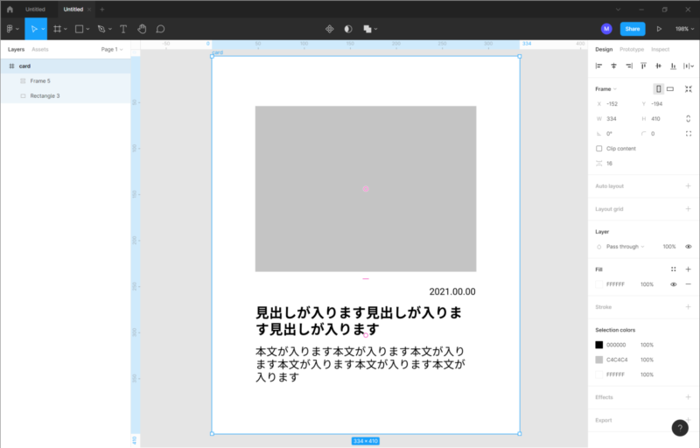Image resolution: width=700 pixels, height=448 pixels.
Task: Select the Rectangle 3 layer
Action: pyautogui.click(x=45, y=95)
